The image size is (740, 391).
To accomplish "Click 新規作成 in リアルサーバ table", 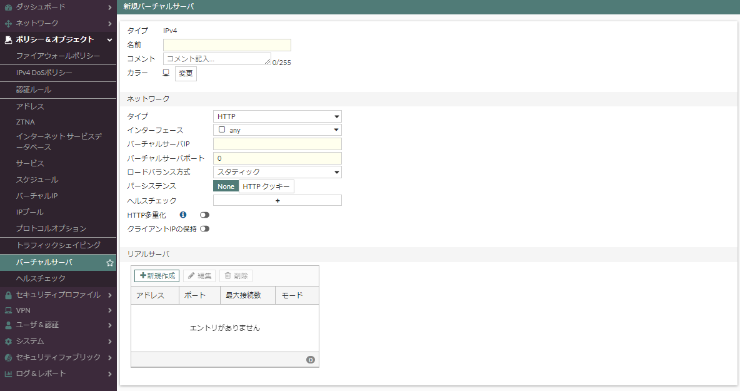I will (157, 276).
